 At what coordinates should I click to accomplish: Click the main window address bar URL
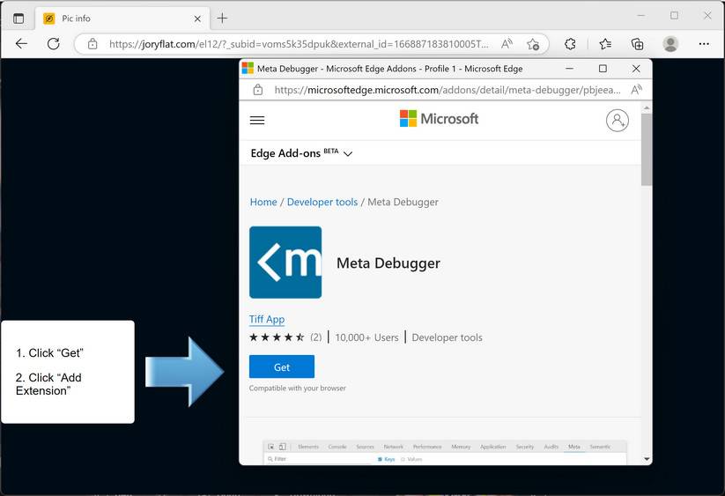pyautogui.click(x=299, y=44)
